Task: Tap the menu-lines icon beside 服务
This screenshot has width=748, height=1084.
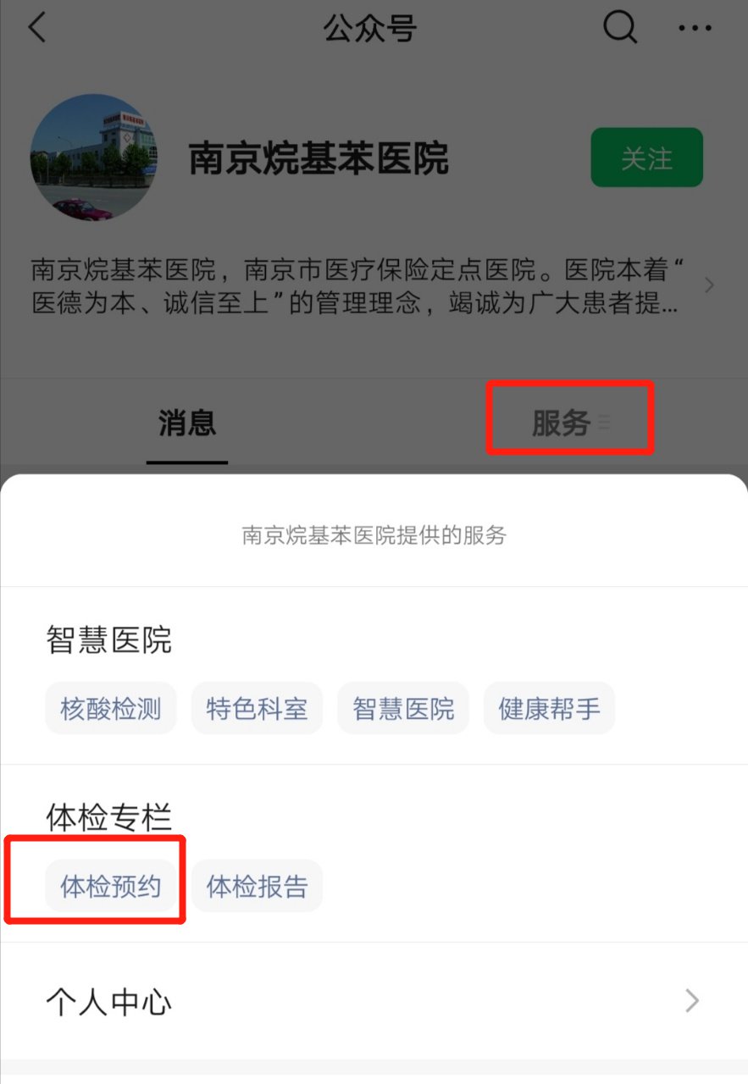Action: (604, 421)
